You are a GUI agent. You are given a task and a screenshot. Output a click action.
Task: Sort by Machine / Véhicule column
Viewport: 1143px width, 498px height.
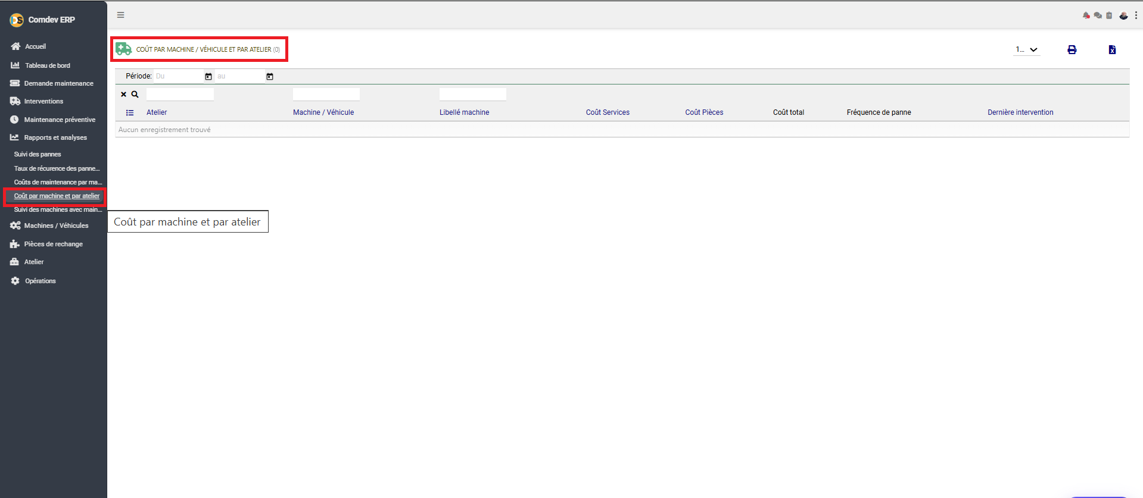[323, 112]
